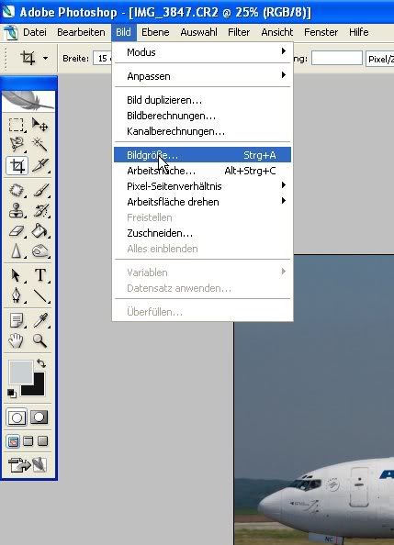
Task: Select the Path Selection arrow tool
Action: [x=16, y=275]
